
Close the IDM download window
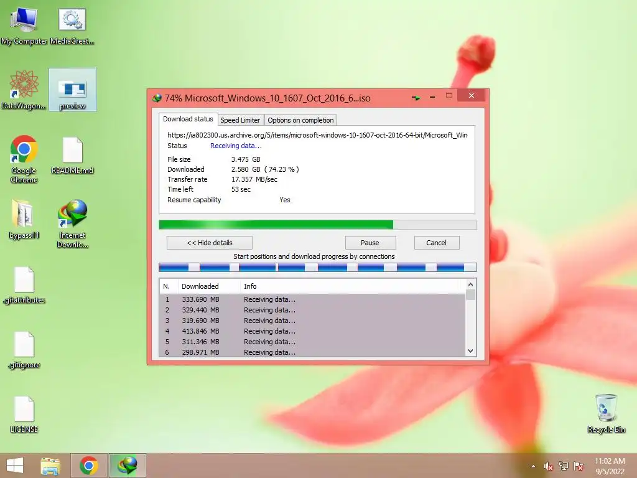point(472,95)
